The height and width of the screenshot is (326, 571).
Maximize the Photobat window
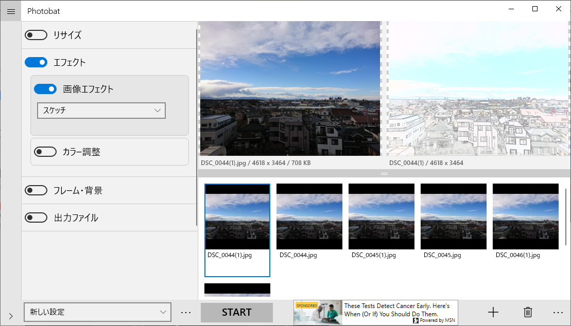point(535,9)
